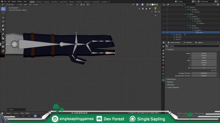Toggle perspective/orthographic grid icon

139,9
